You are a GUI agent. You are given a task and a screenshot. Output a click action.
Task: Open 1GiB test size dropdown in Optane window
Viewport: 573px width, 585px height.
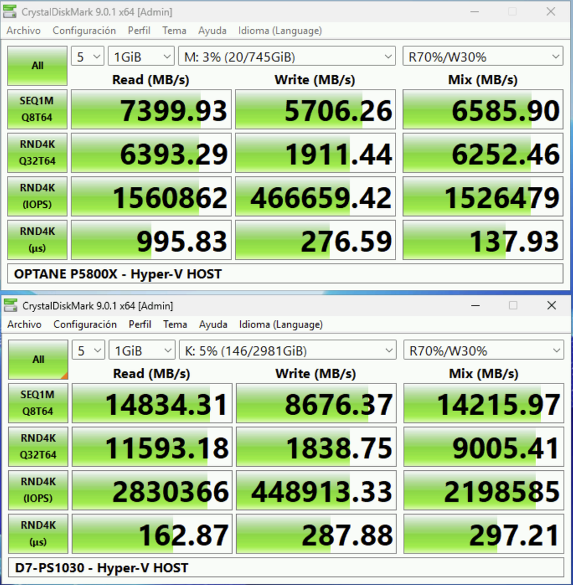(141, 57)
